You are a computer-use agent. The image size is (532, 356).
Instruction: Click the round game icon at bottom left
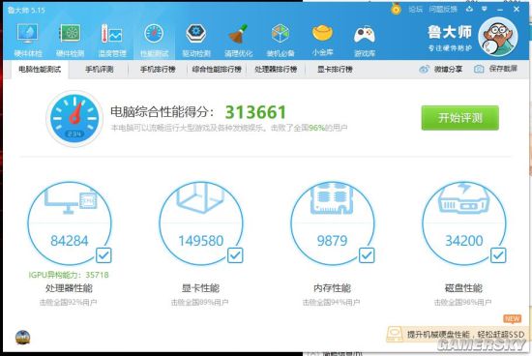pos(23,338)
